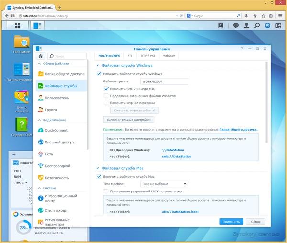Open upload queue icon in DSM toolbar

coord(221,26)
